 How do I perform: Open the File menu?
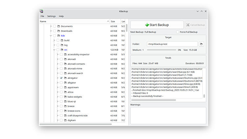coord(42,16)
